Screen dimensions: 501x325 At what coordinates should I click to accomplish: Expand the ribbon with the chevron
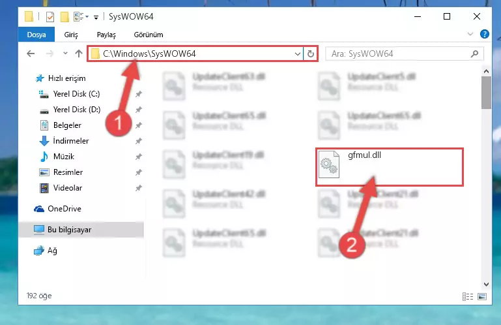pyautogui.click(x=470, y=34)
